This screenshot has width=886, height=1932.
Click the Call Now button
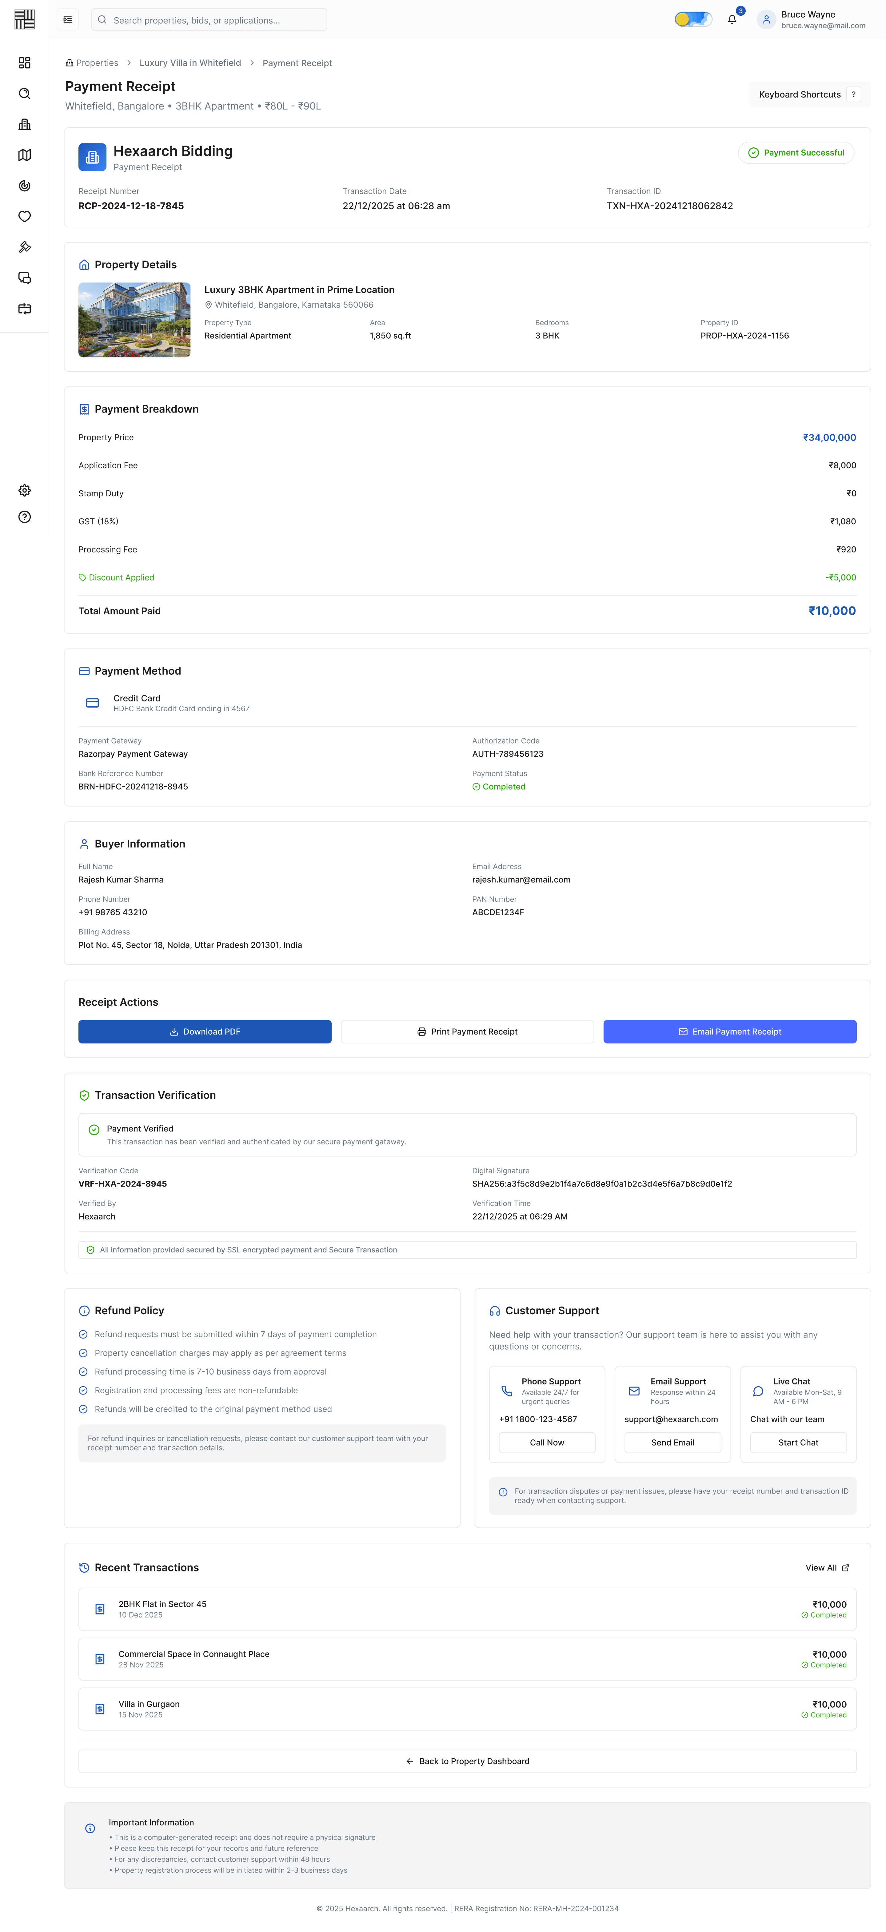(x=547, y=1443)
